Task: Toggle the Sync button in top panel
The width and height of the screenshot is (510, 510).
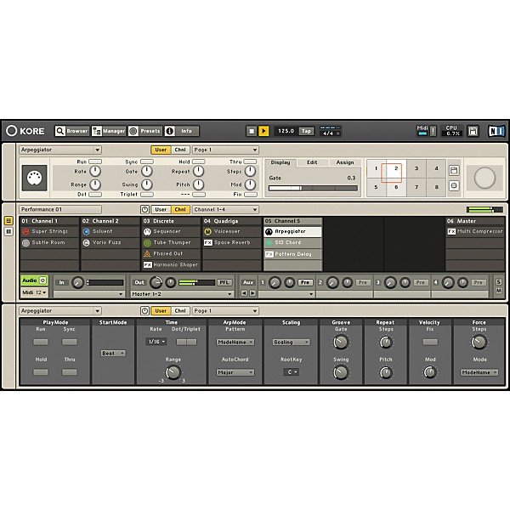Action: tap(147, 161)
